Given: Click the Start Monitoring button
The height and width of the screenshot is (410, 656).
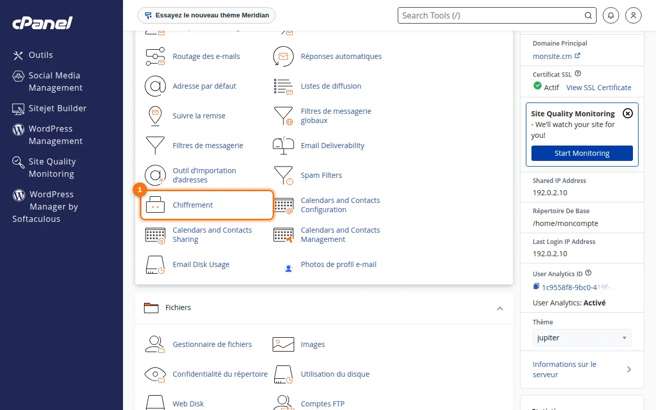Looking at the screenshot, I should click(582, 153).
